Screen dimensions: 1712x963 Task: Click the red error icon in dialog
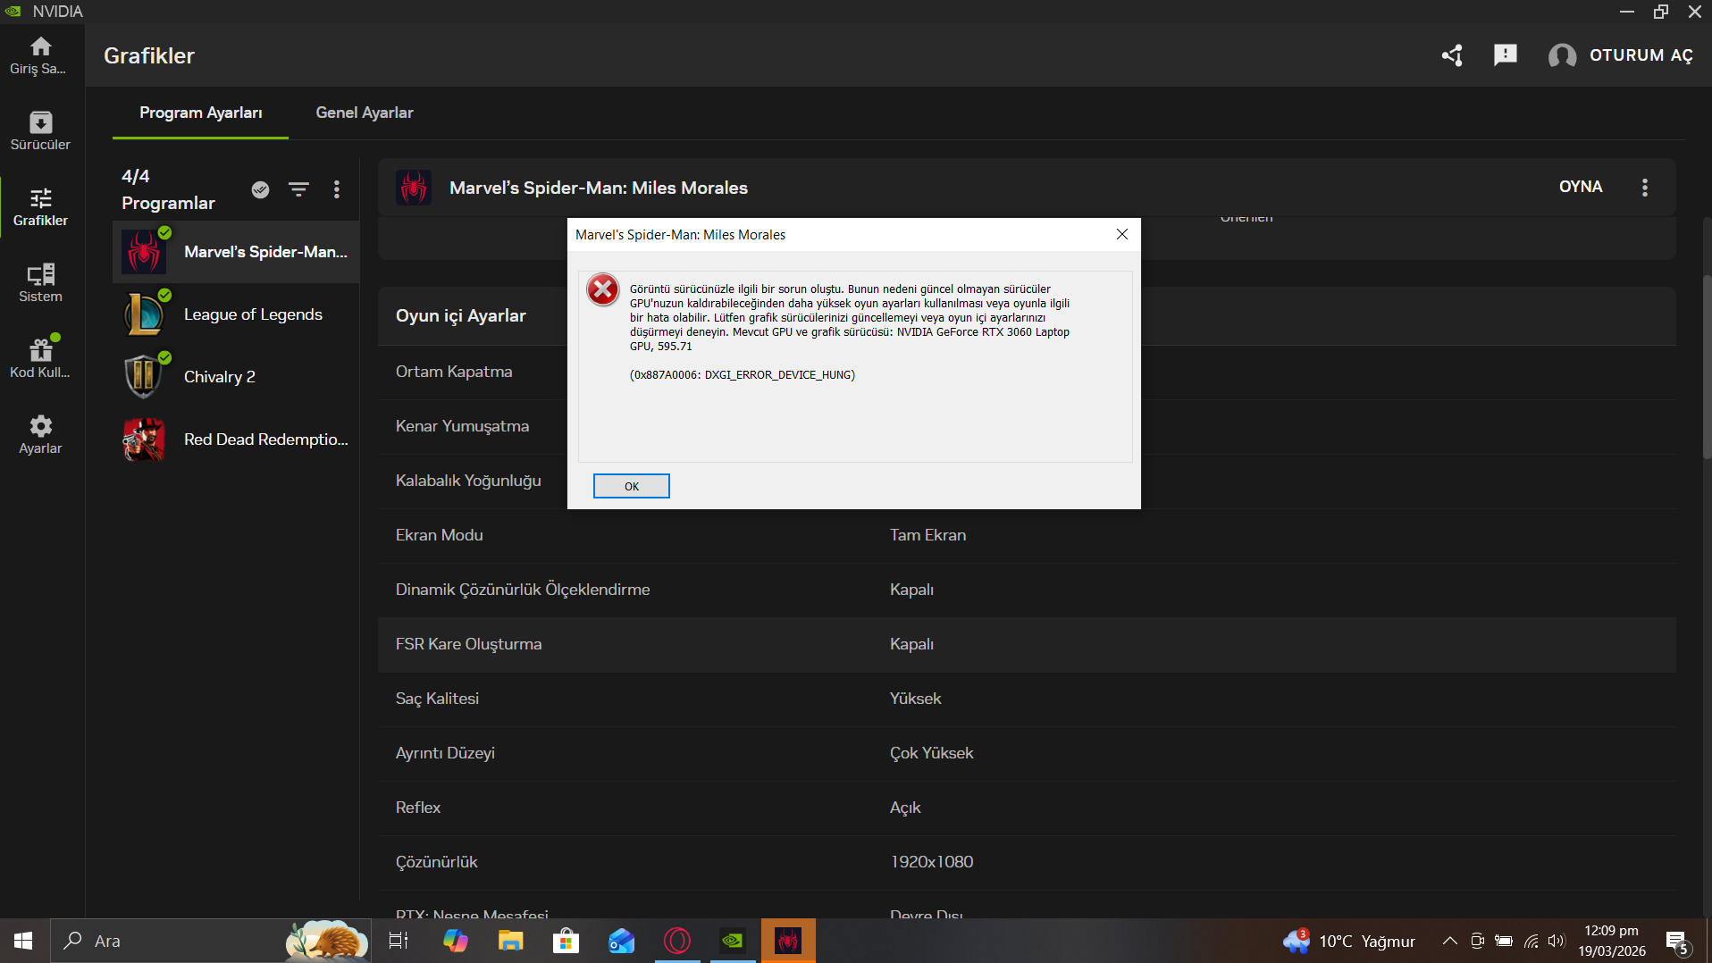[x=603, y=289]
